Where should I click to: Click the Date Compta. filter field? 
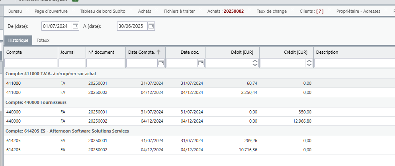142,63
